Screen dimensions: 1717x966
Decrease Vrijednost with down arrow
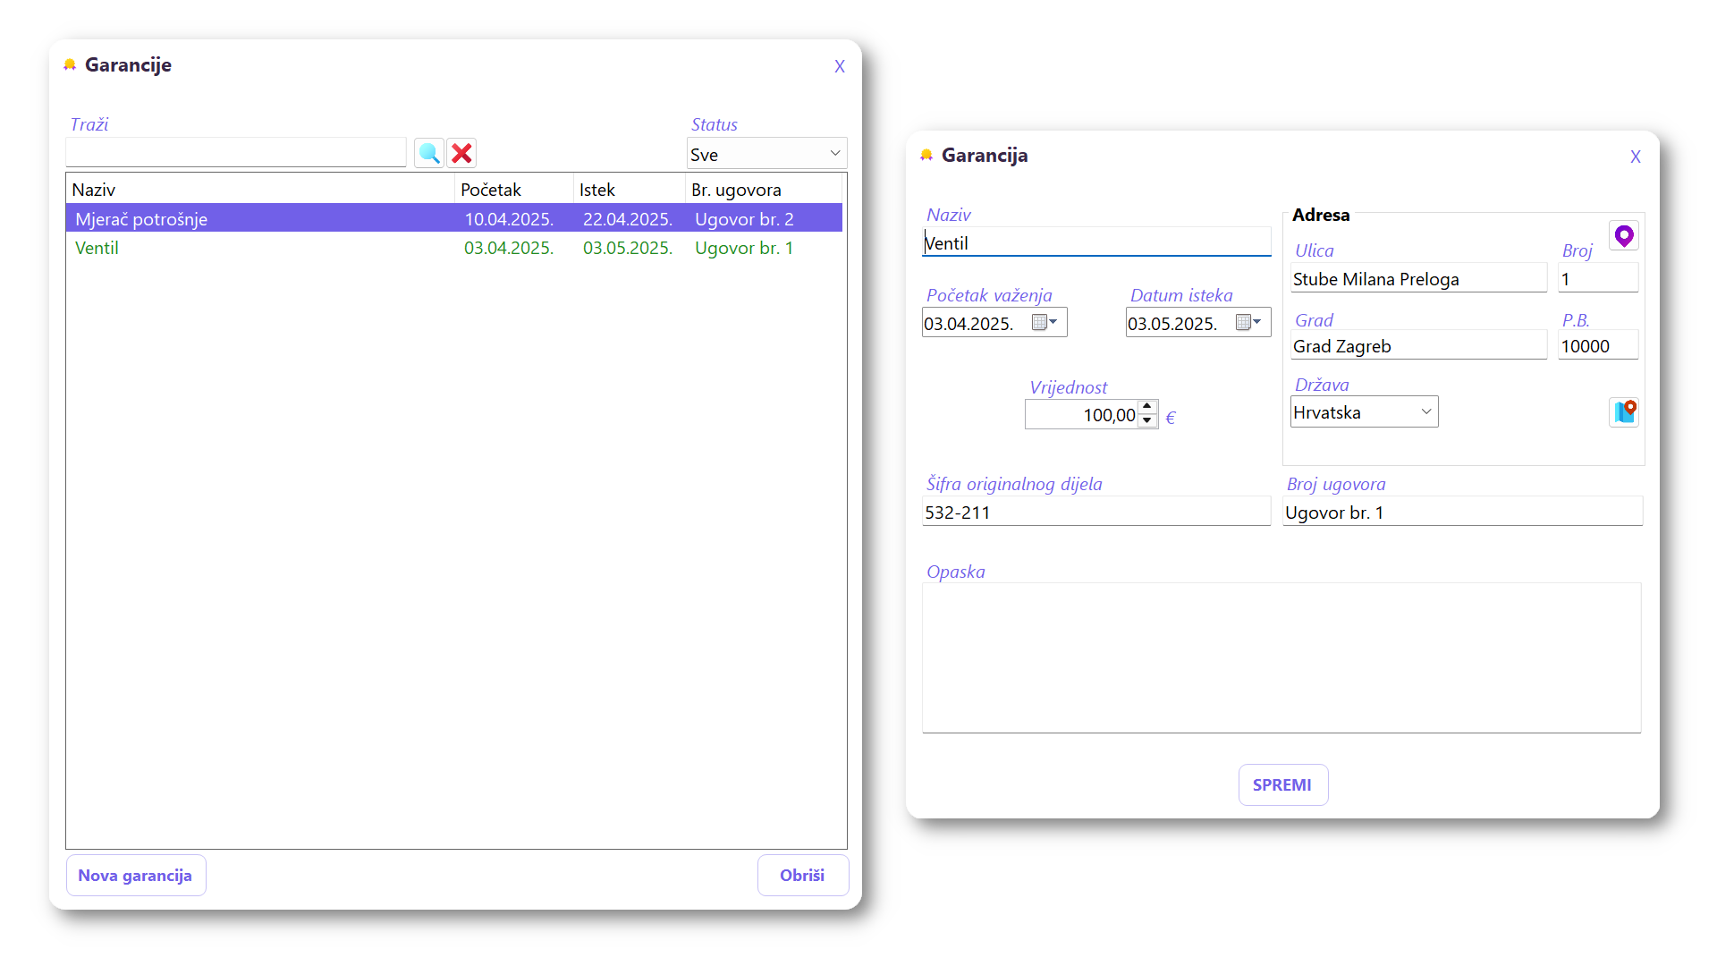(1147, 421)
